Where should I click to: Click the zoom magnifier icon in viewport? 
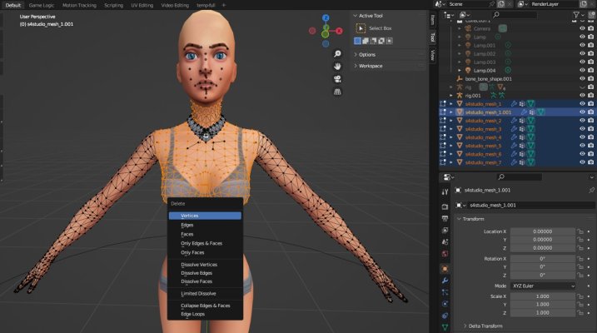[x=337, y=53]
